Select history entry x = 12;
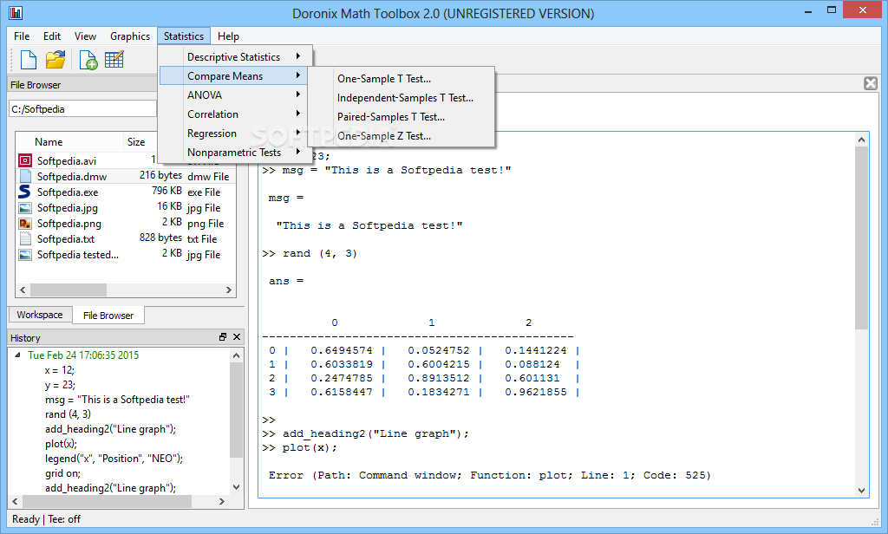 [60, 370]
